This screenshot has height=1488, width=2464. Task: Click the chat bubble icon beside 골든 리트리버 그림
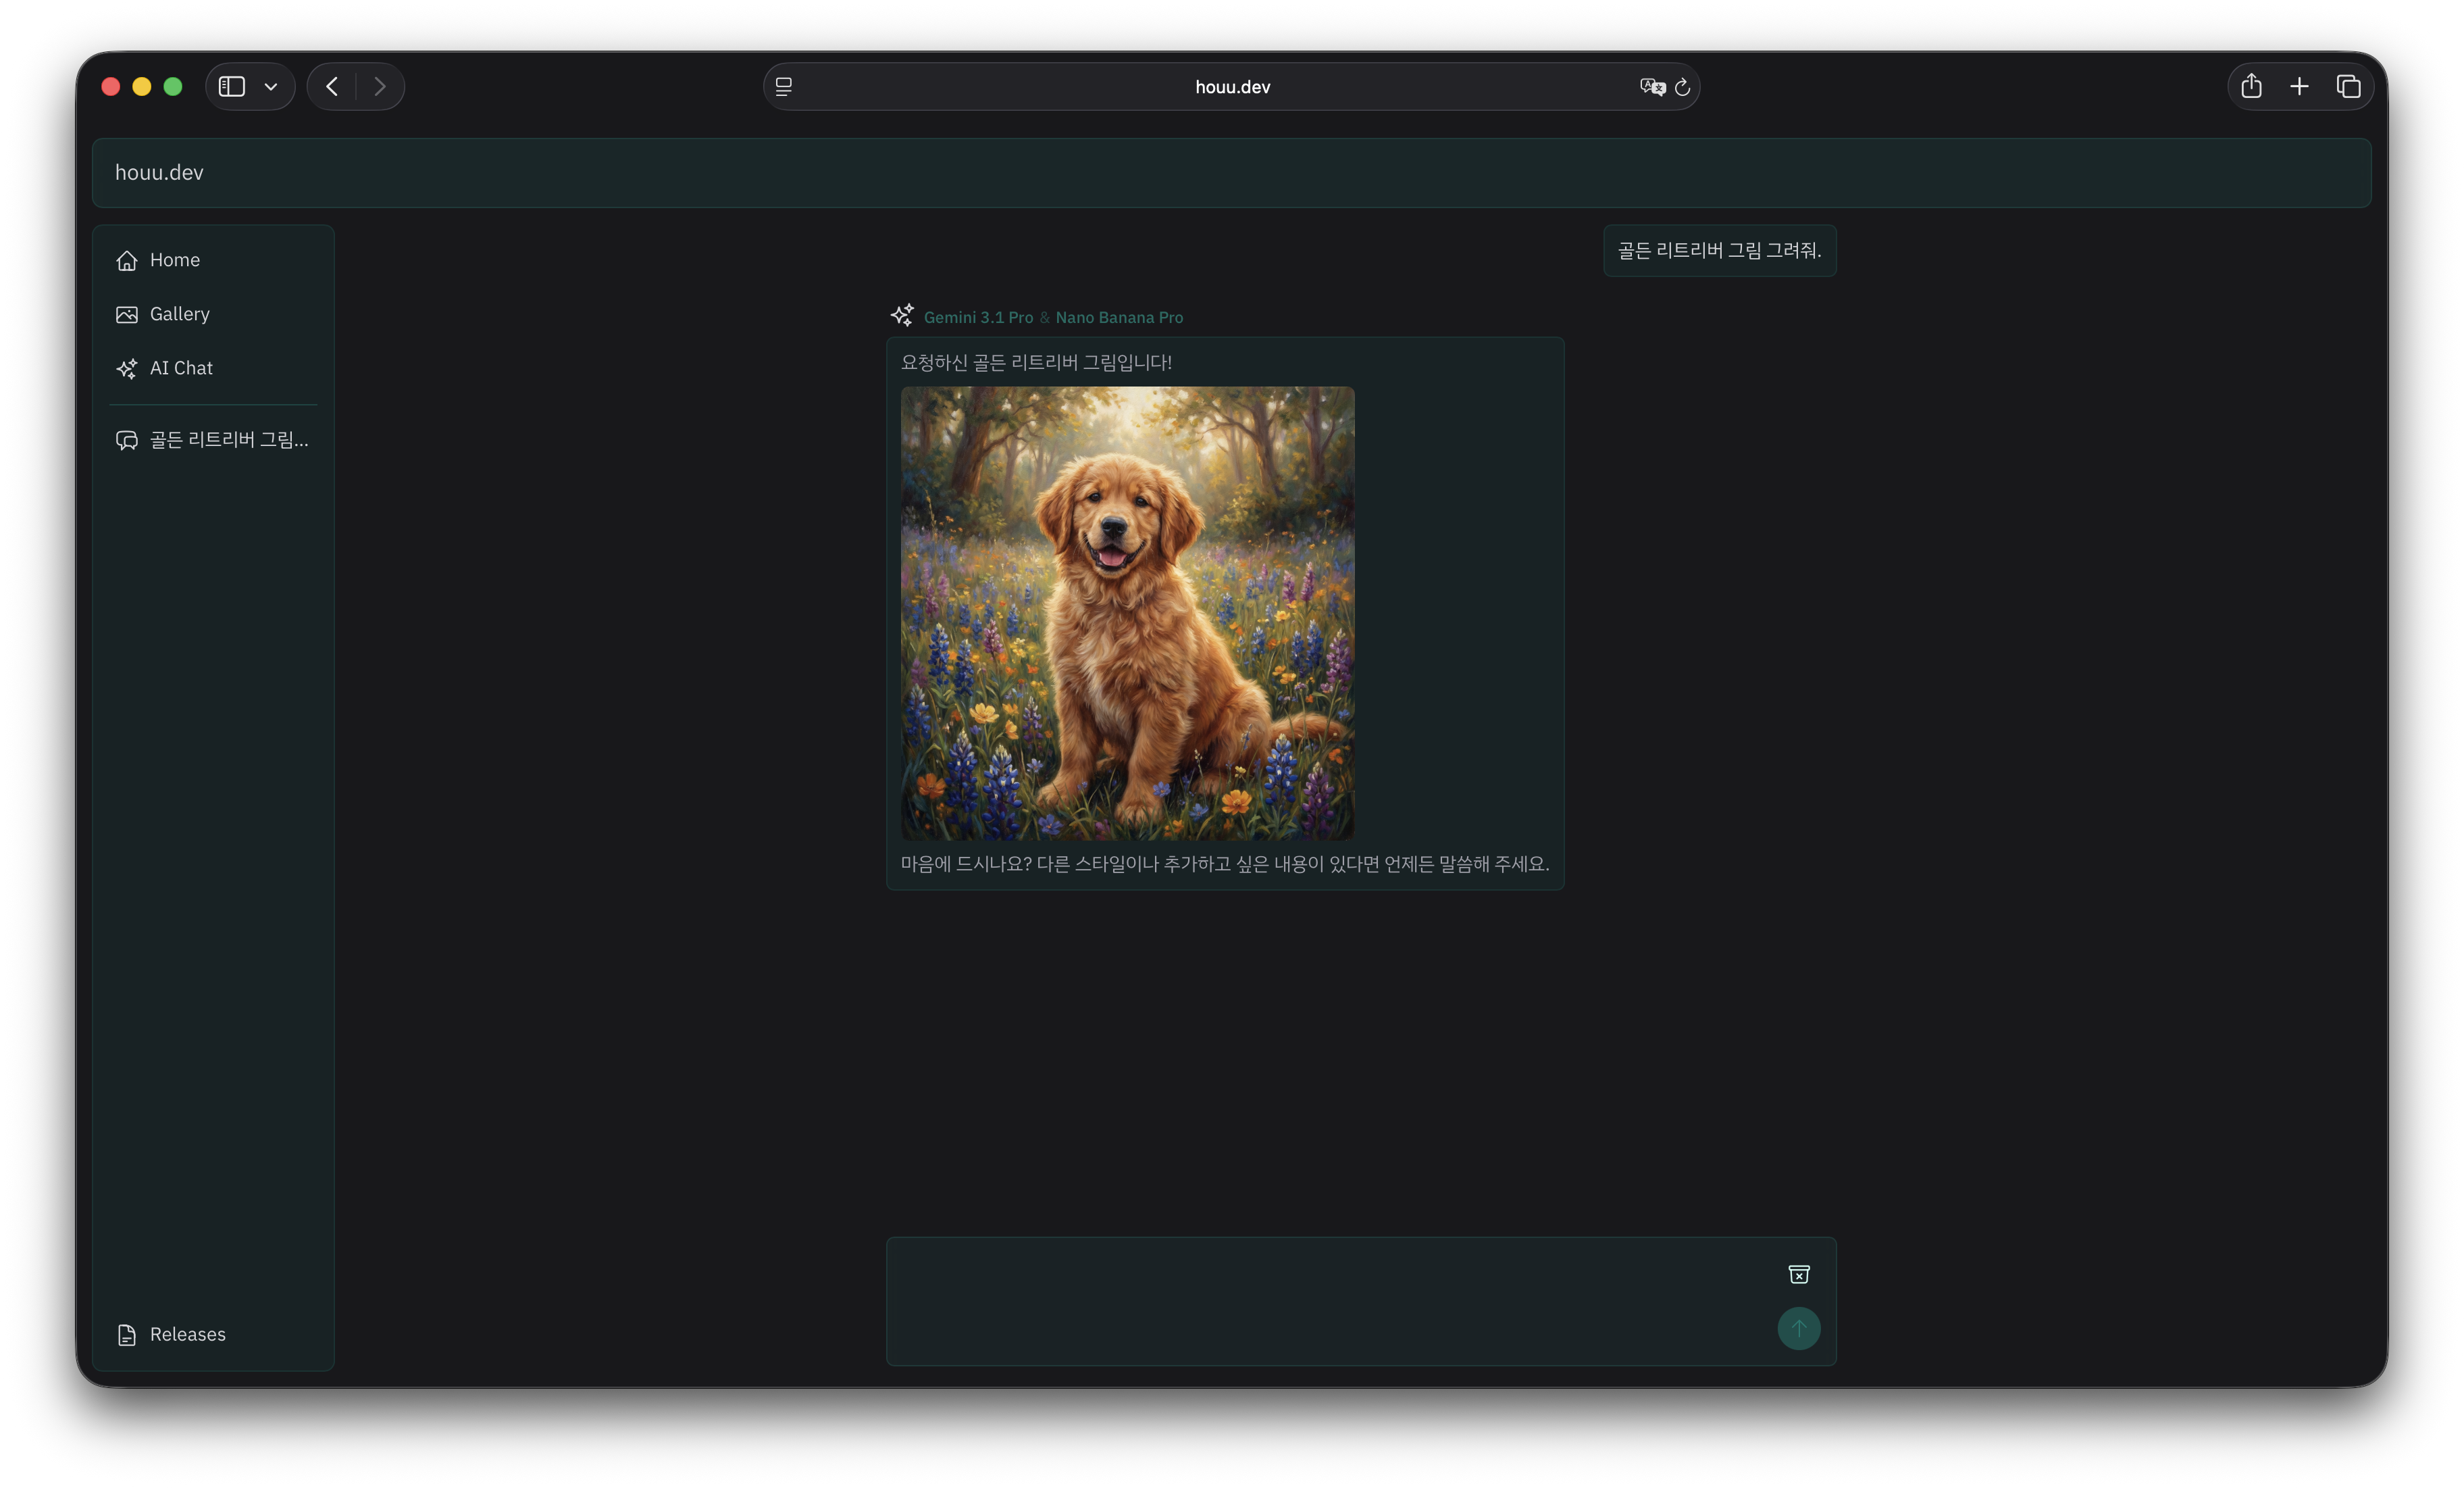click(127, 441)
